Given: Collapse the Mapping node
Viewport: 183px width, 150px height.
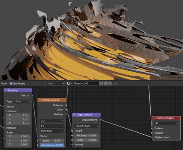Looking at the screenshot, I should click(6, 90).
